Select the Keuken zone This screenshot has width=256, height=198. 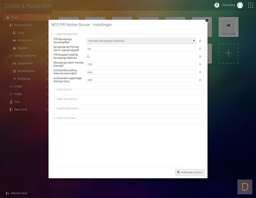point(22,48)
